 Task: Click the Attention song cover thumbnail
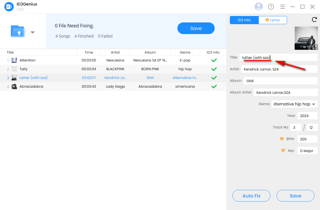(x=14, y=60)
